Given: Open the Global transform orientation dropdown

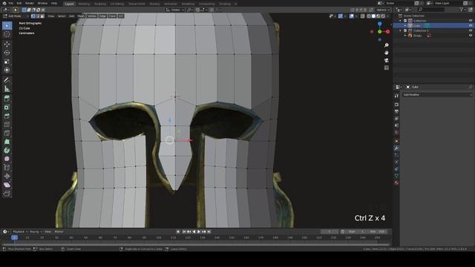Looking at the screenshot, I should coord(175,10).
